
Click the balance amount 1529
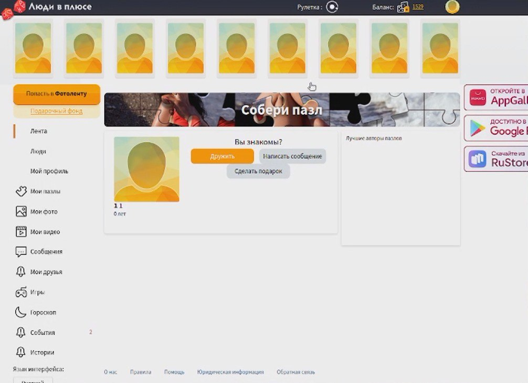tap(418, 7)
